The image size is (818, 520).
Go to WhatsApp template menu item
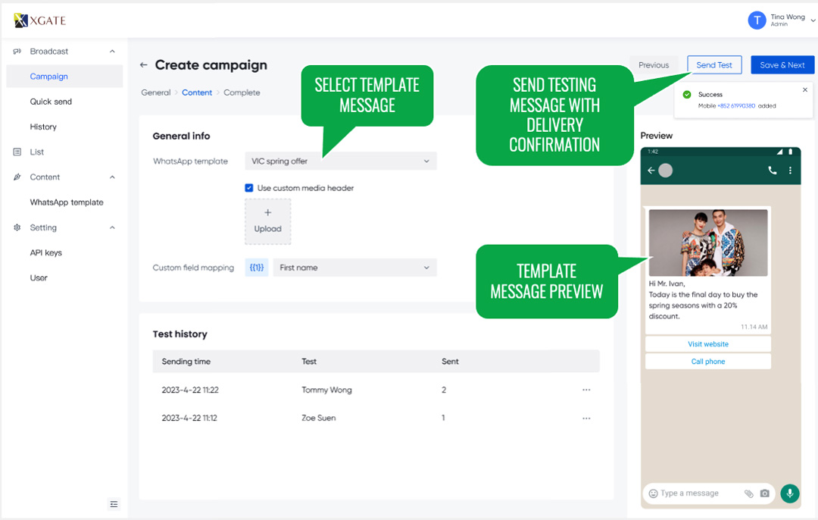click(x=67, y=202)
